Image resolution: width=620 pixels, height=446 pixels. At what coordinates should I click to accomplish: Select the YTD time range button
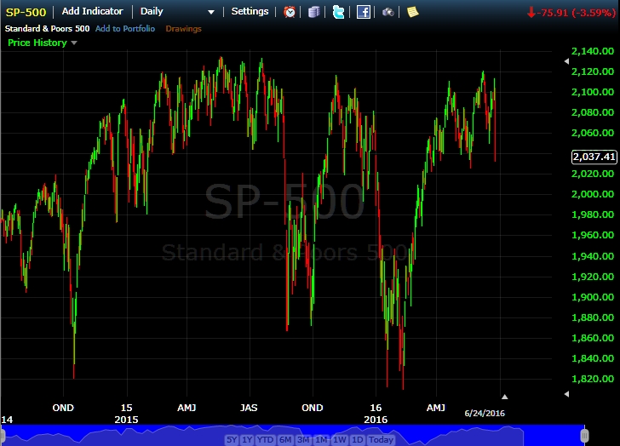265,439
